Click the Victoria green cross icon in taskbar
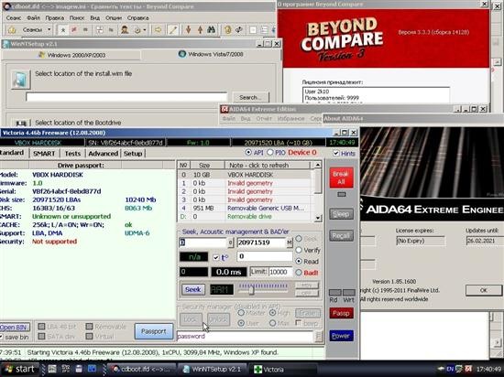Image resolution: width=504 pixels, height=377 pixels. point(257,370)
